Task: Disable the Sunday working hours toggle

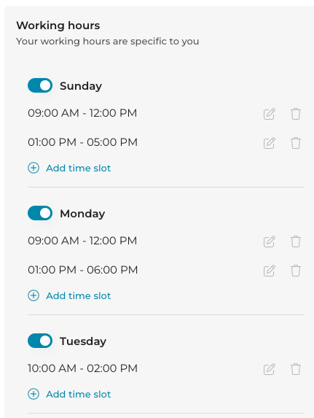Action: pyautogui.click(x=40, y=85)
